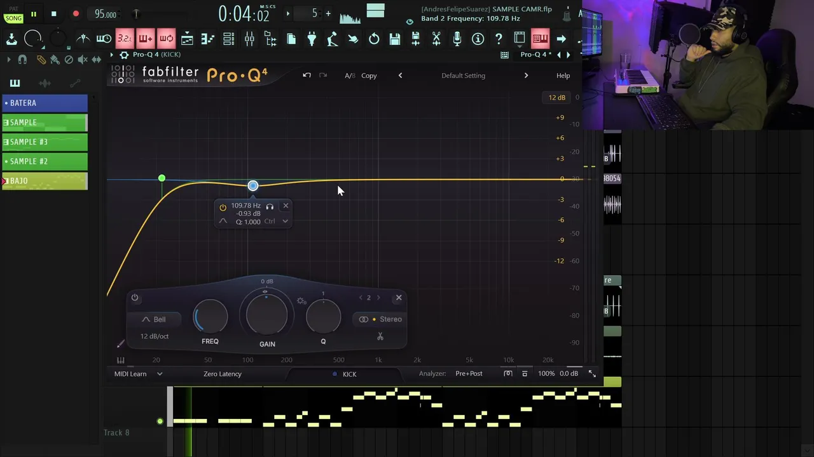Viewport: 814px width, 457px height.
Task: Delete band using popup X
Action: (286, 206)
